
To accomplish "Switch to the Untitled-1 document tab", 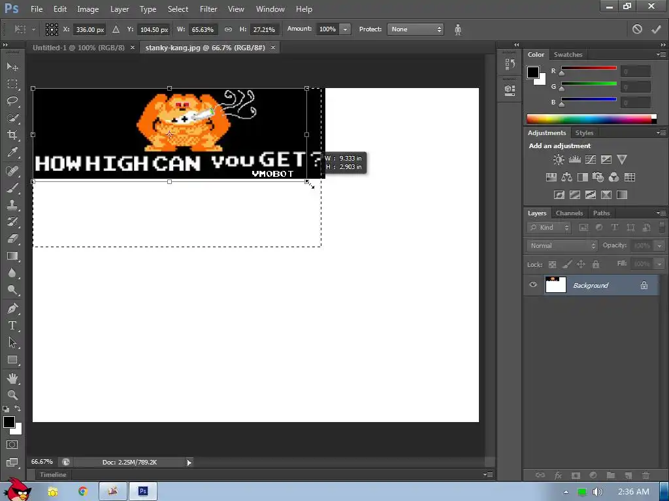I will [x=78, y=48].
